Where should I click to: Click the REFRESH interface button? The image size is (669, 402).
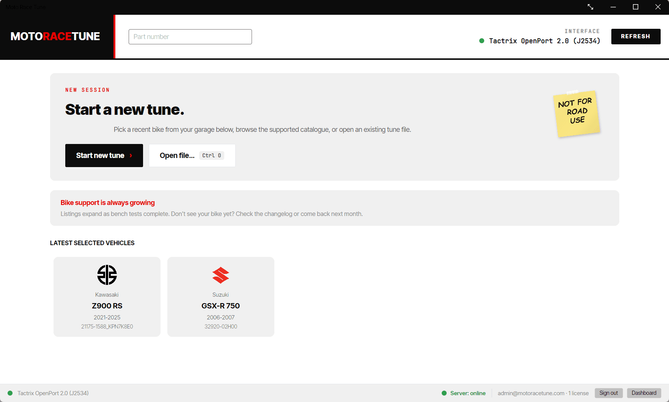636,36
